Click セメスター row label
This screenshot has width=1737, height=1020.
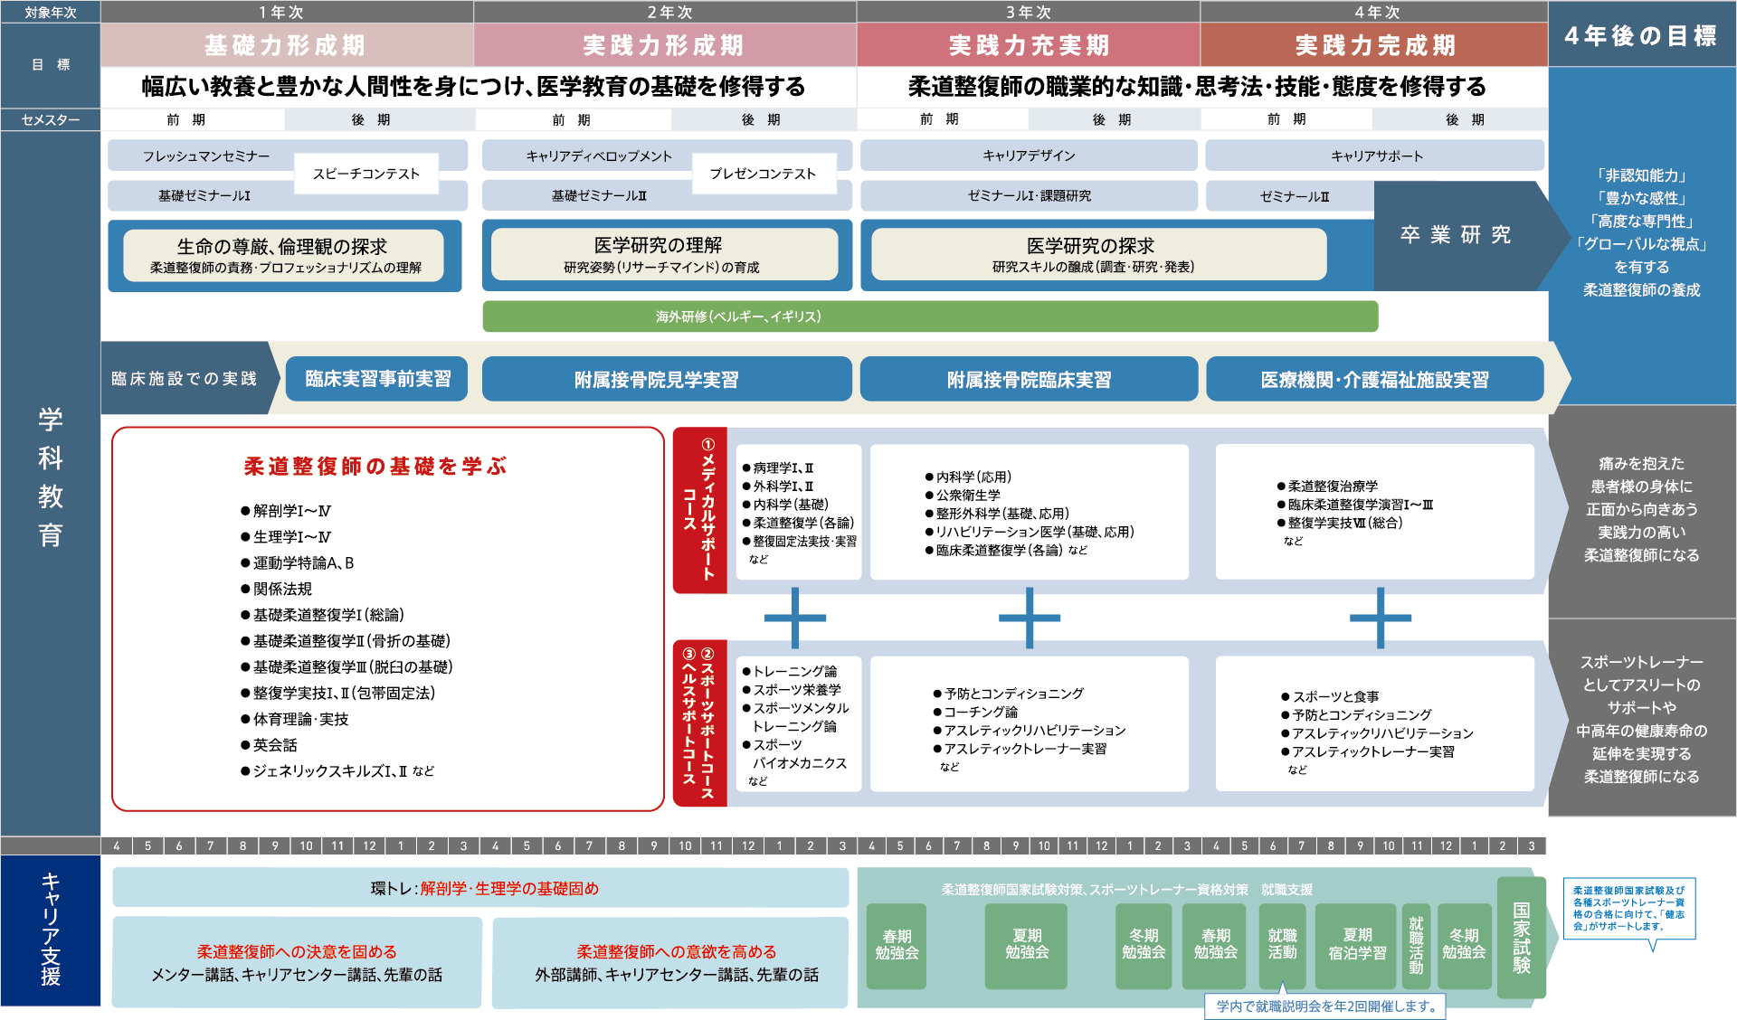coord(51,120)
